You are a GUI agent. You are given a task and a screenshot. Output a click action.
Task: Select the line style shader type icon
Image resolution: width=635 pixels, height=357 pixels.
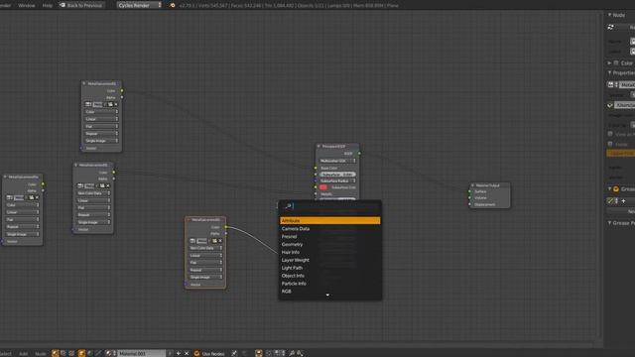98,353
